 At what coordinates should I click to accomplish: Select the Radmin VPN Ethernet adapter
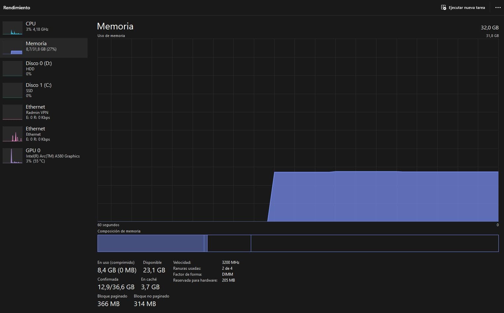click(x=38, y=112)
